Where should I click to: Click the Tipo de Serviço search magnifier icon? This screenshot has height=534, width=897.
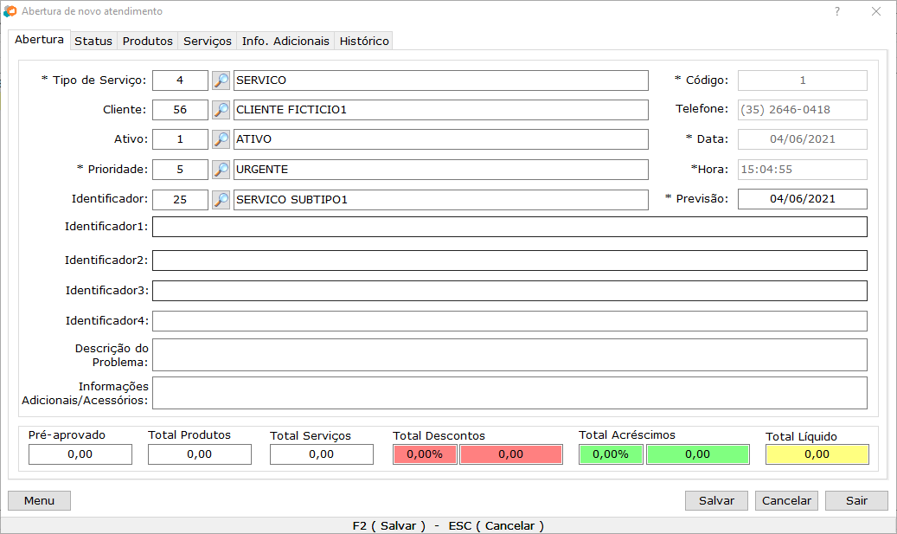tap(221, 80)
